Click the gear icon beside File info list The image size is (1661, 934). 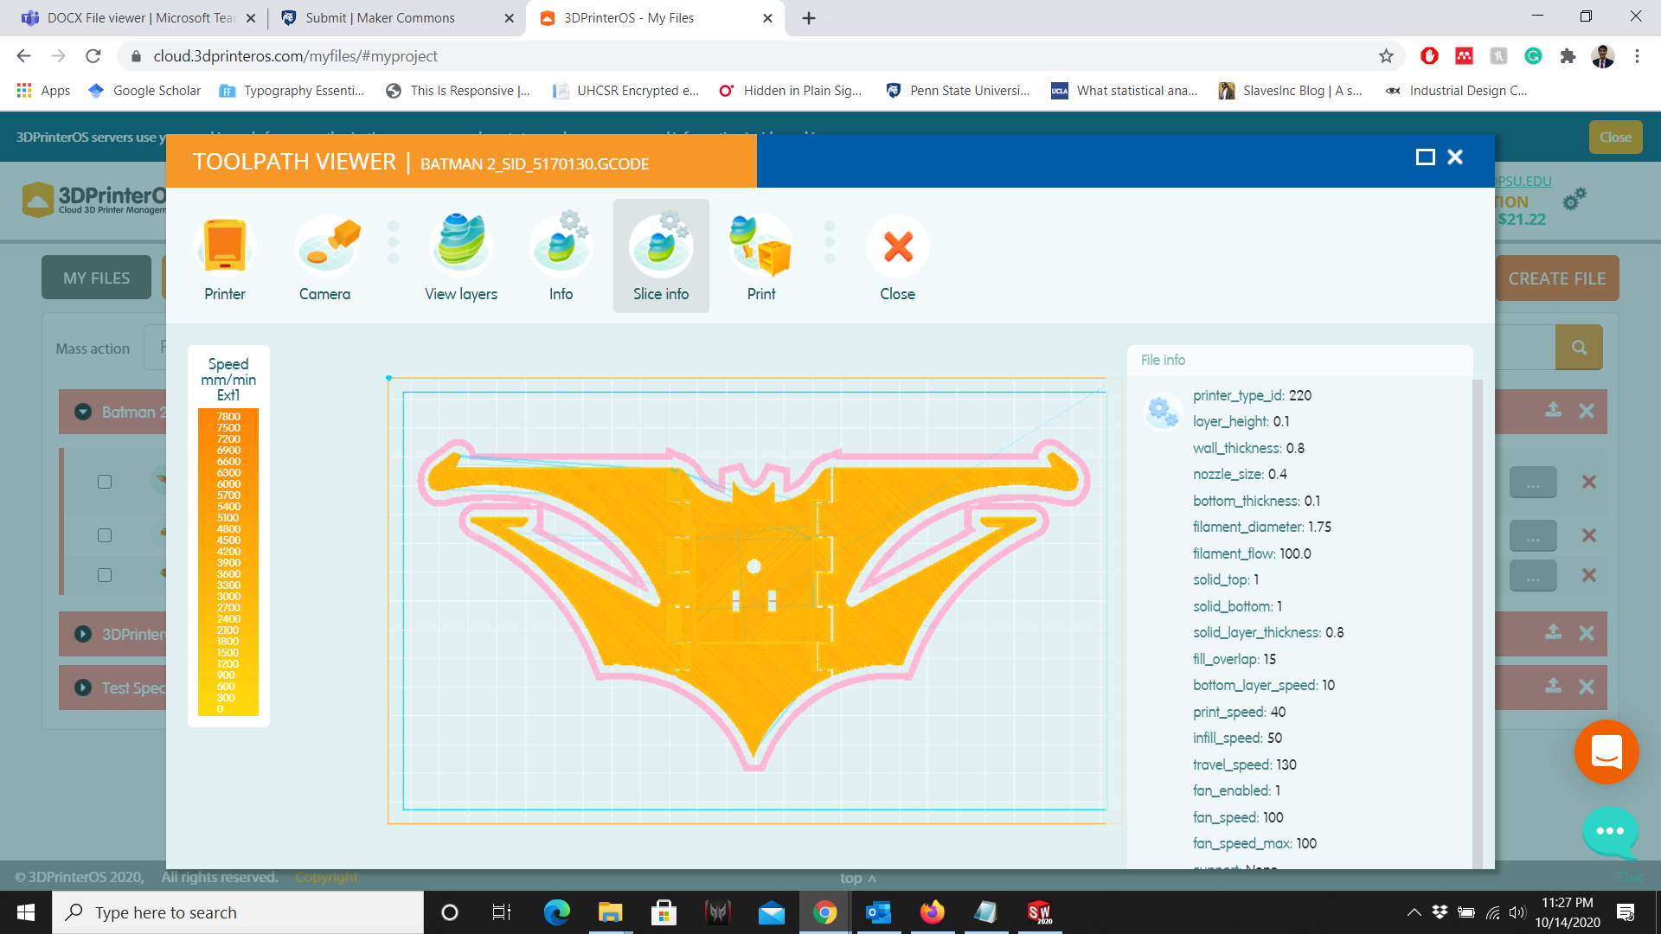1162,412
